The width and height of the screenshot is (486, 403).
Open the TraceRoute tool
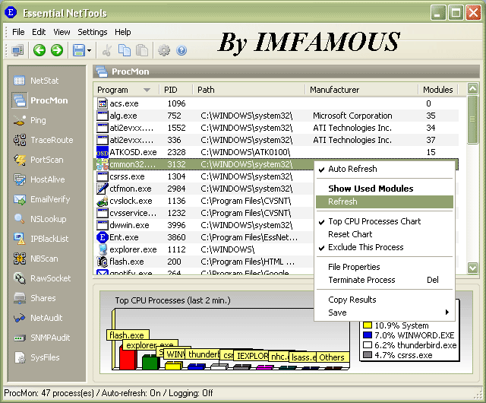43,140
